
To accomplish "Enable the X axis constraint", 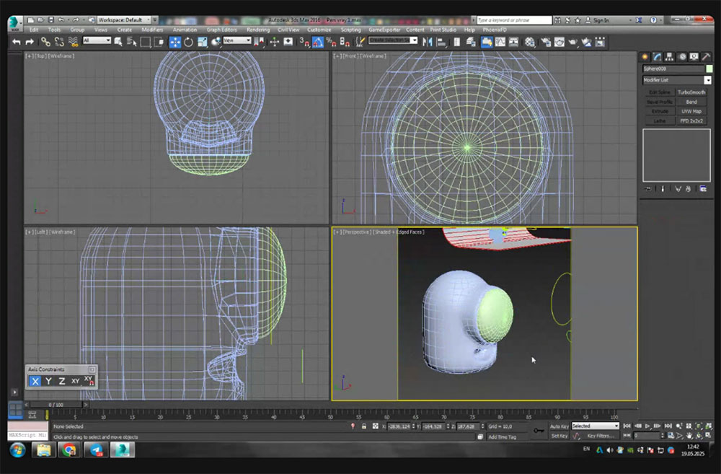I will click(35, 381).
